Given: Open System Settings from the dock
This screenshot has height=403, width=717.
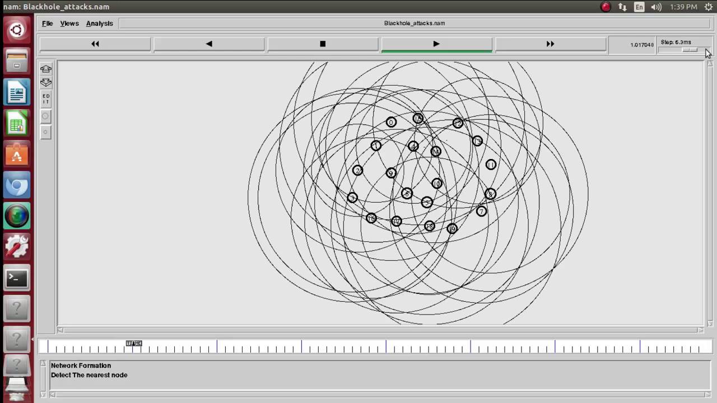Looking at the screenshot, I should pyautogui.click(x=17, y=246).
